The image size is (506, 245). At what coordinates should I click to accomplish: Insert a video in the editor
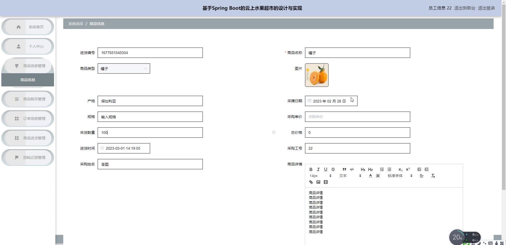(x=325, y=182)
